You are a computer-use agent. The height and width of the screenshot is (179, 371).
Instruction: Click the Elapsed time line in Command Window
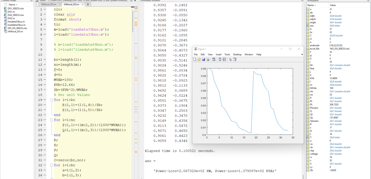click(180, 151)
